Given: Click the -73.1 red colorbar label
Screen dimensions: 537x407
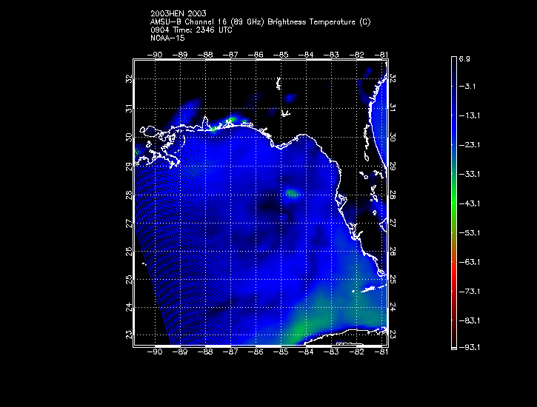Looking at the screenshot, I should (470, 292).
